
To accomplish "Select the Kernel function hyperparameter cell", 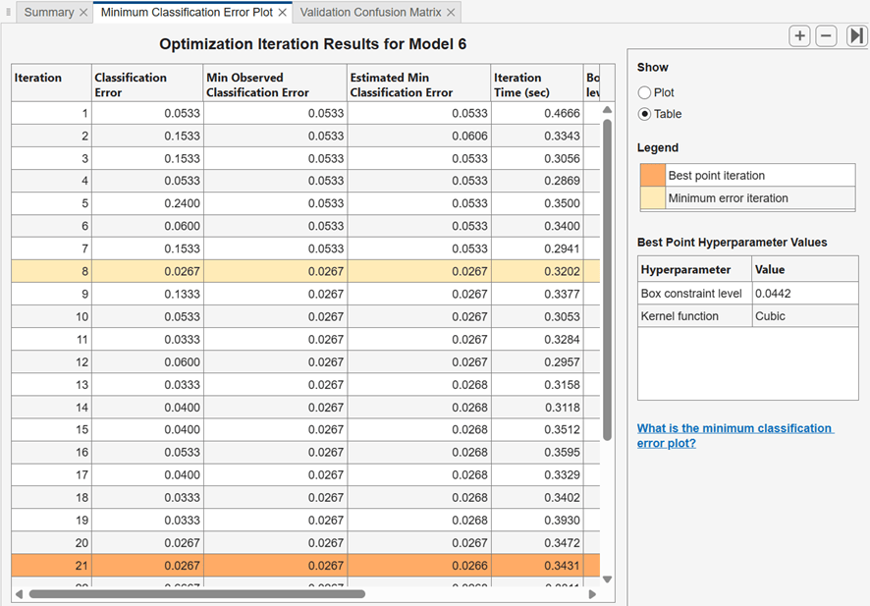I will (694, 316).
